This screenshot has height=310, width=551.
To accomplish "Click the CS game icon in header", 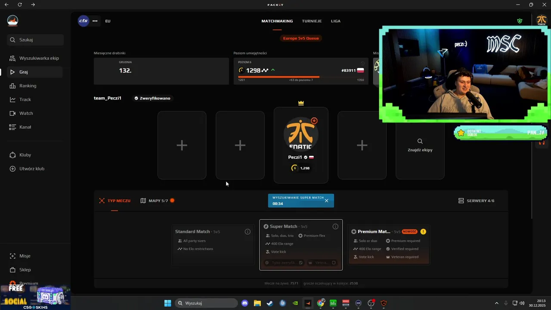I will coord(83,21).
